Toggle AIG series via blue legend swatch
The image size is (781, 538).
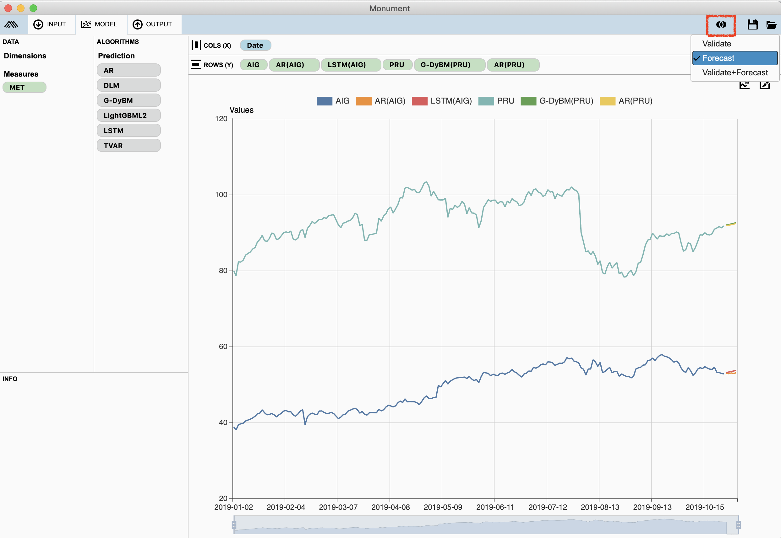pyautogui.click(x=324, y=101)
